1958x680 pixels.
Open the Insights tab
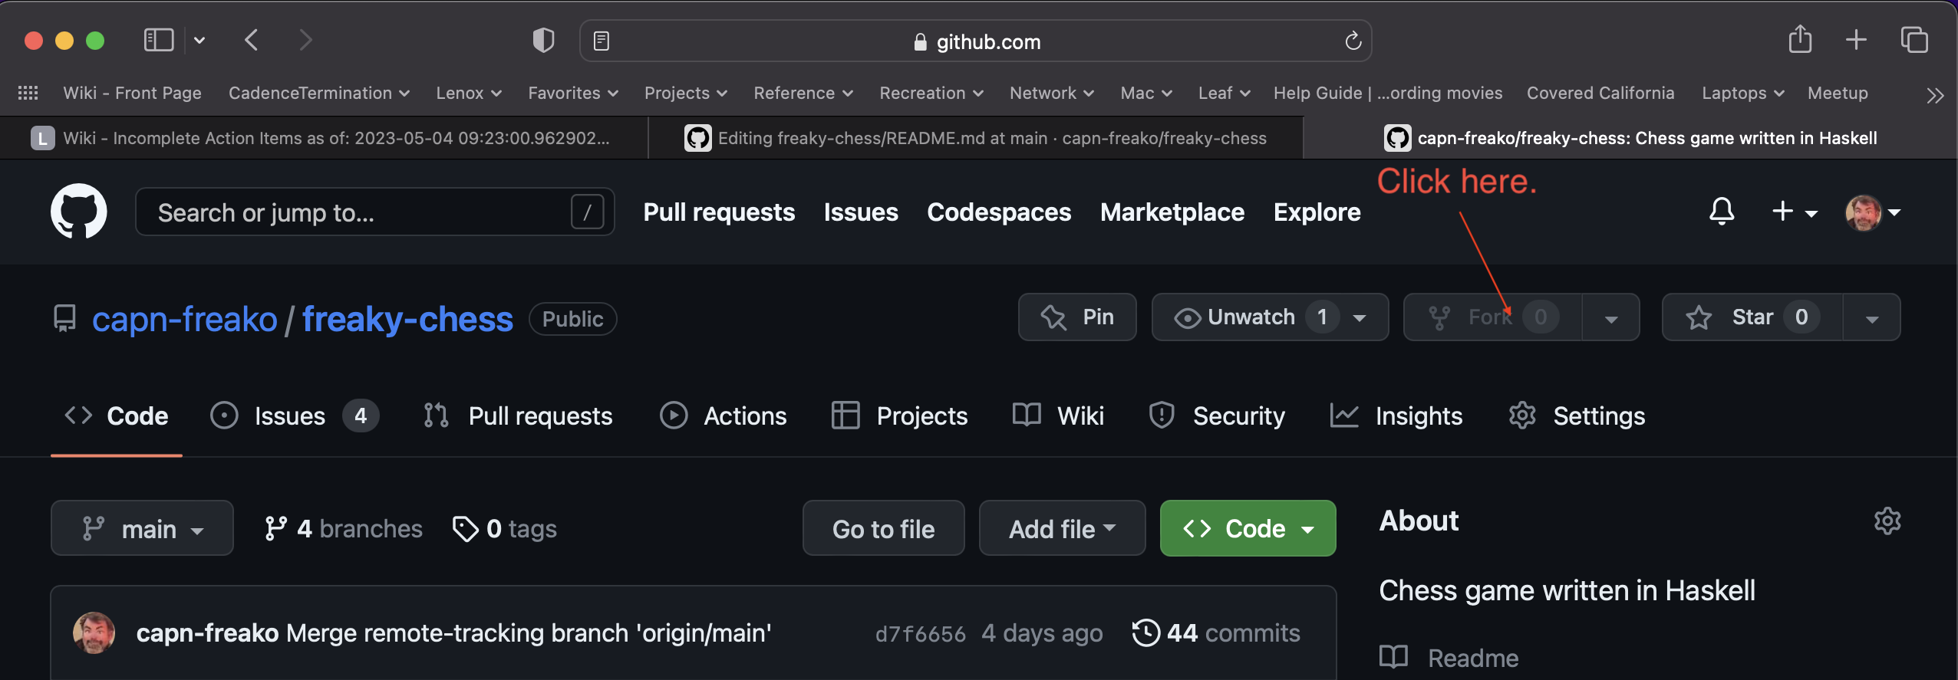tap(1396, 416)
